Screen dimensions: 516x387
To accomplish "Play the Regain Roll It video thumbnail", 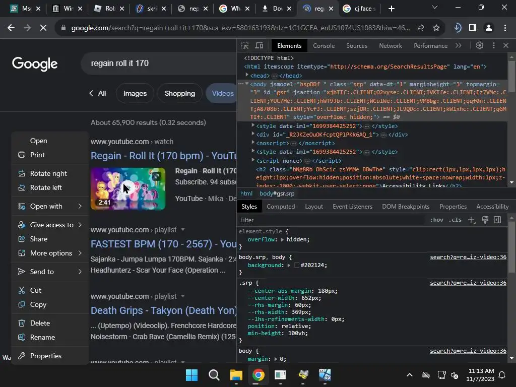I will click(127, 188).
